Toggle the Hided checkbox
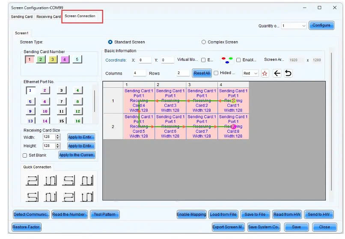Screen dimensions: 345x239 point(216,73)
